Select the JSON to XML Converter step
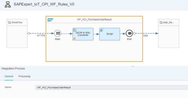Screen dimensions: 188x98 tap(83, 34)
